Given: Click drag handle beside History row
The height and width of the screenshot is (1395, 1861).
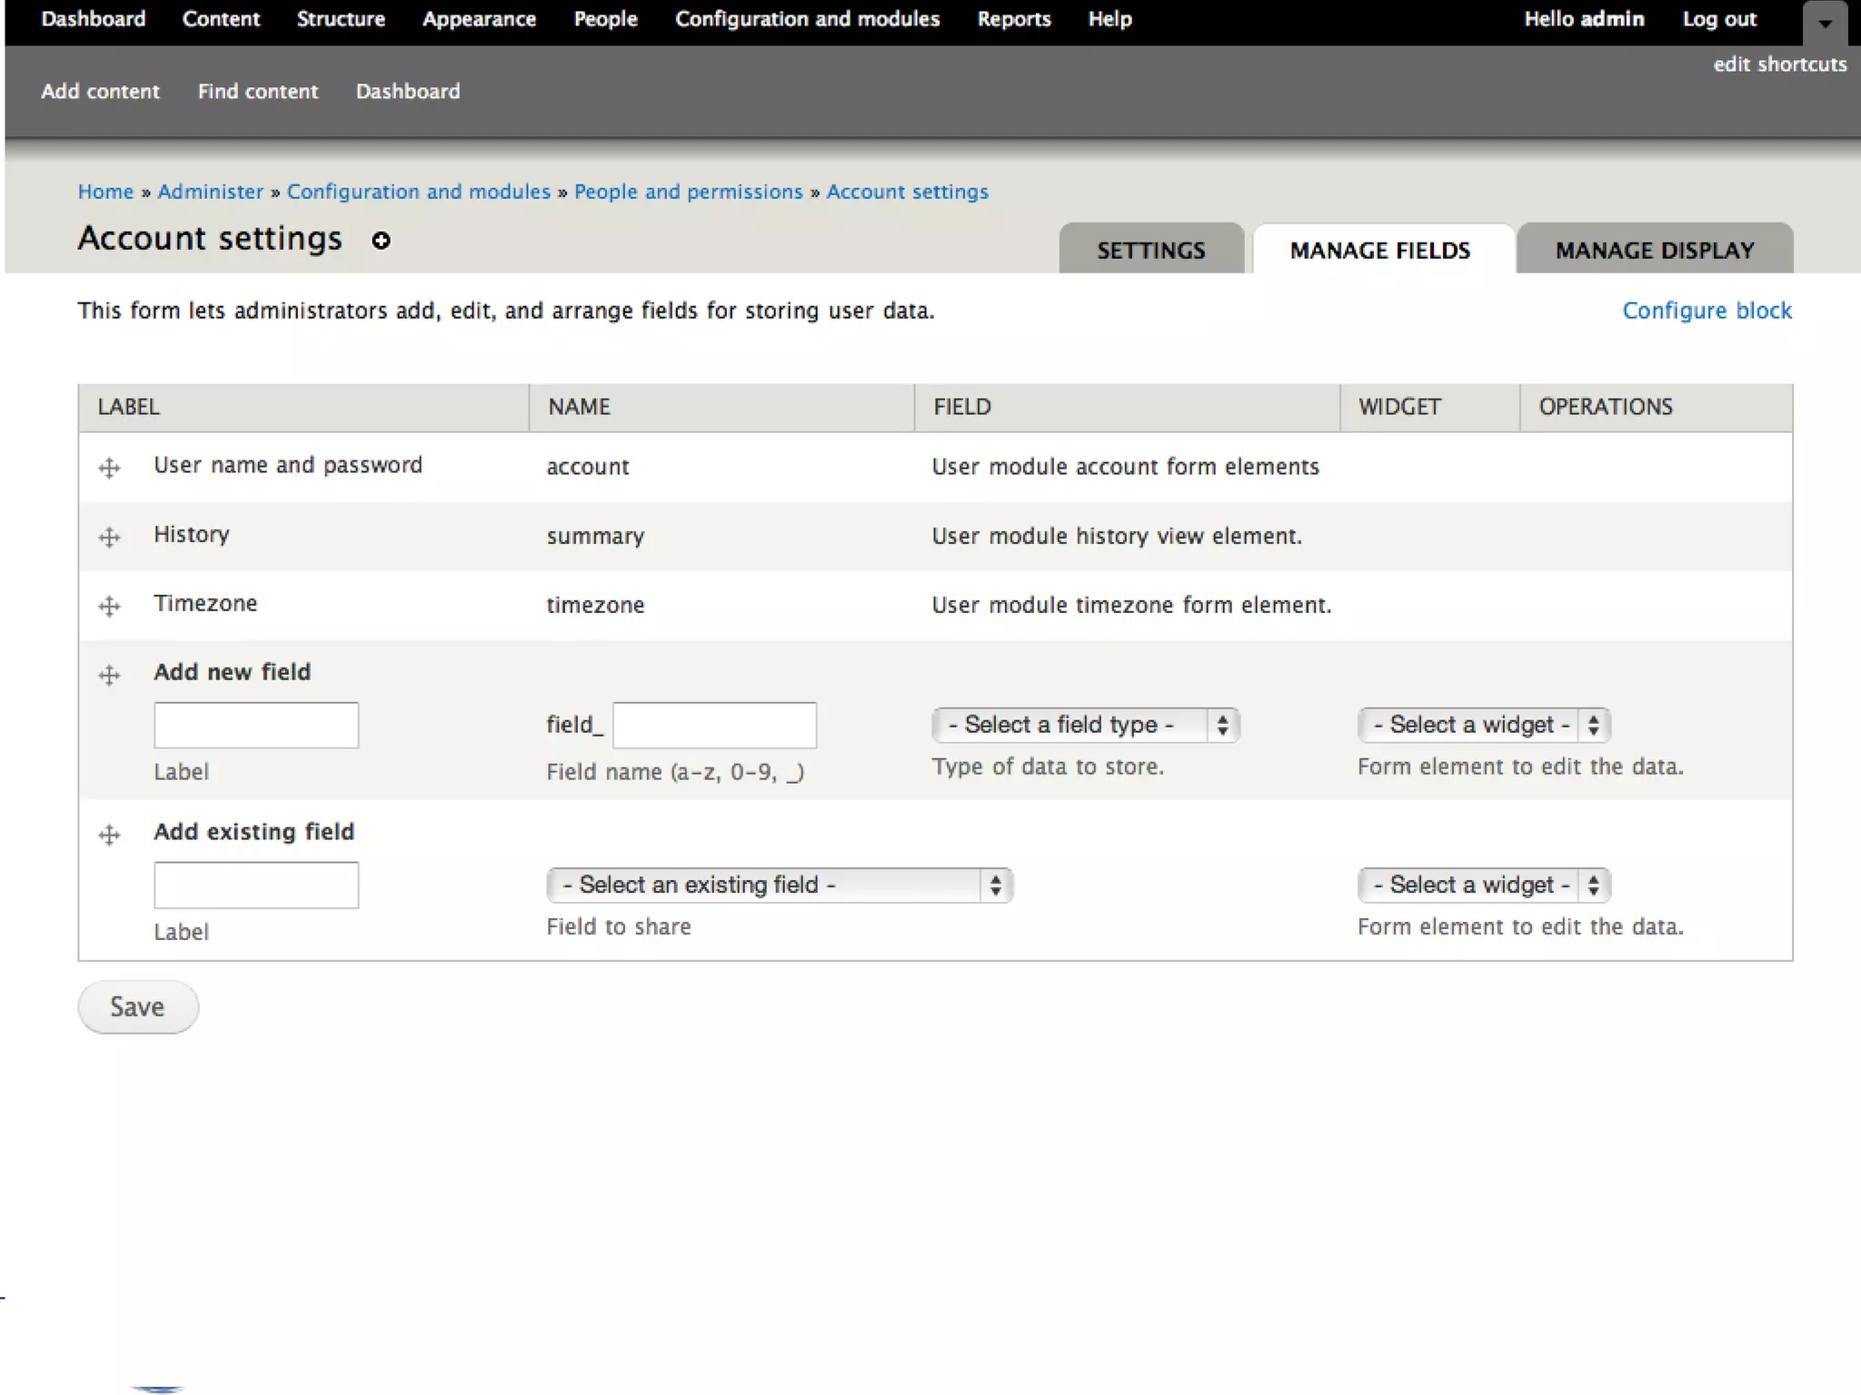Looking at the screenshot, I should coord(109,537).
